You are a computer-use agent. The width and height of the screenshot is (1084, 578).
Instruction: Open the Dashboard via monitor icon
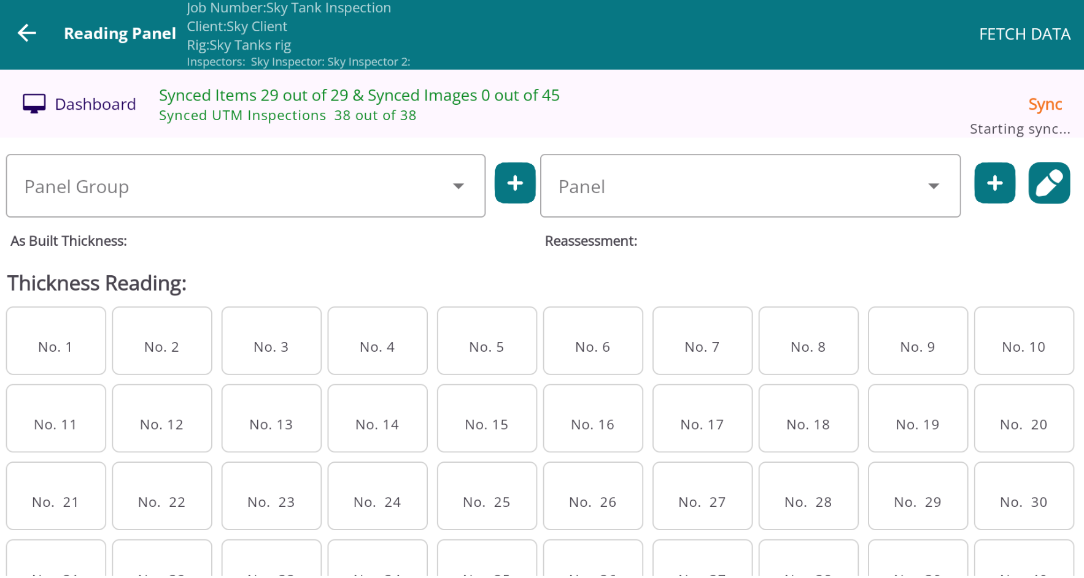[x=34, y=103]
